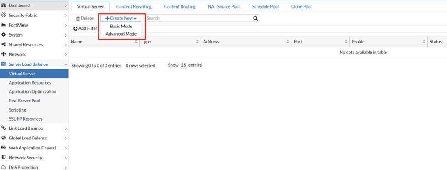
Task: Expand the FortiView chevron
Action: [x=66, y=25]
